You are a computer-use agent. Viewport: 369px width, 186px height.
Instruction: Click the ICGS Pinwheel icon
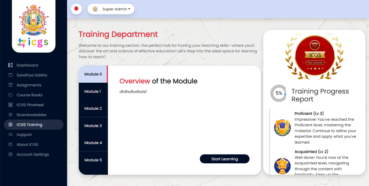click(x=10, y=105)
